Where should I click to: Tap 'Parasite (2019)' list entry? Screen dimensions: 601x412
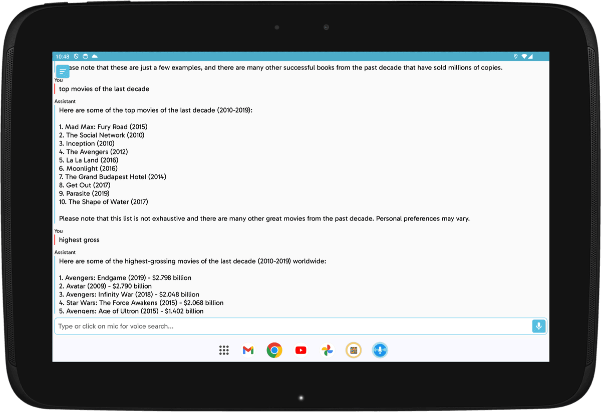84,193
